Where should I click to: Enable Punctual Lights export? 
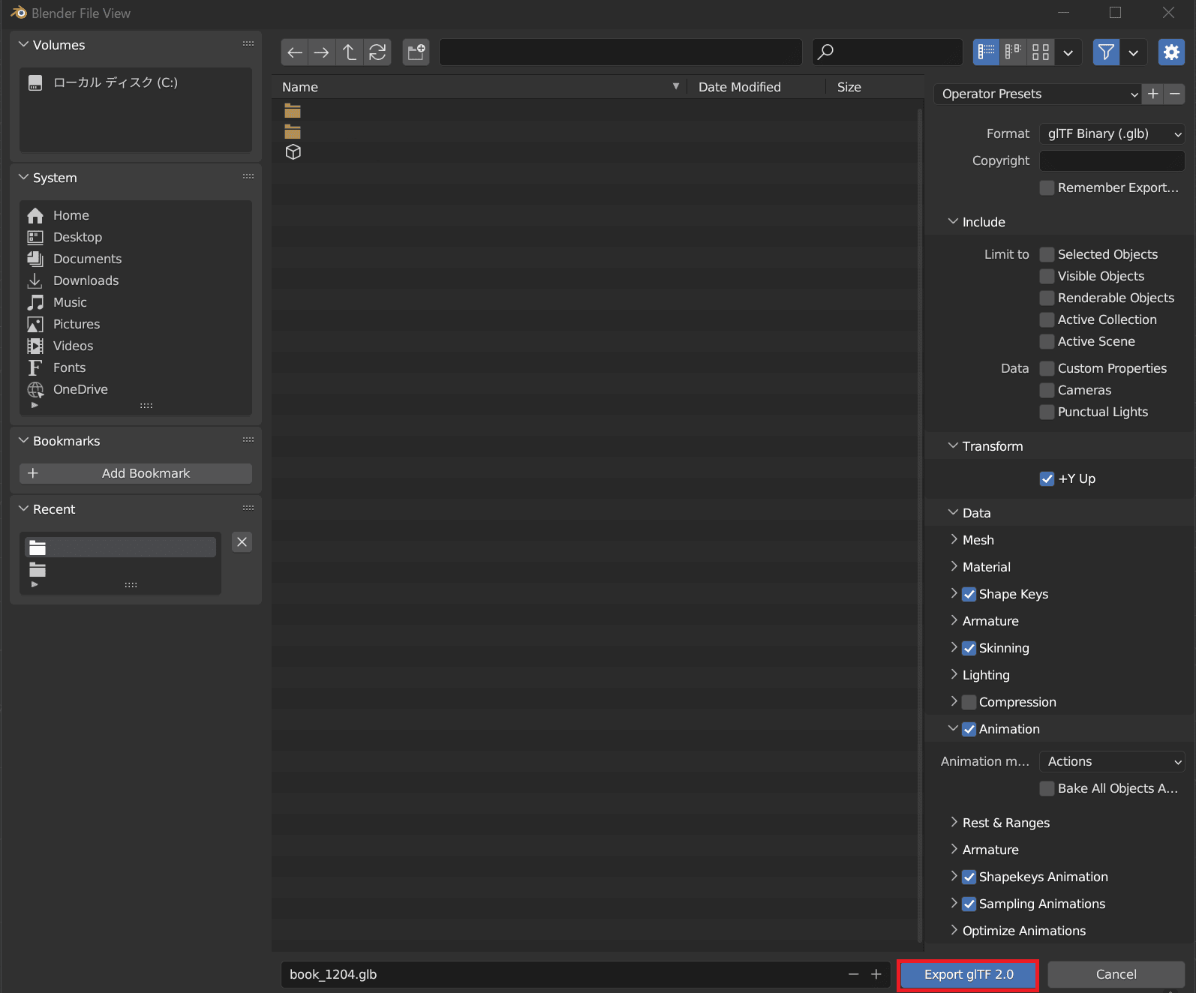(1047, 412)
